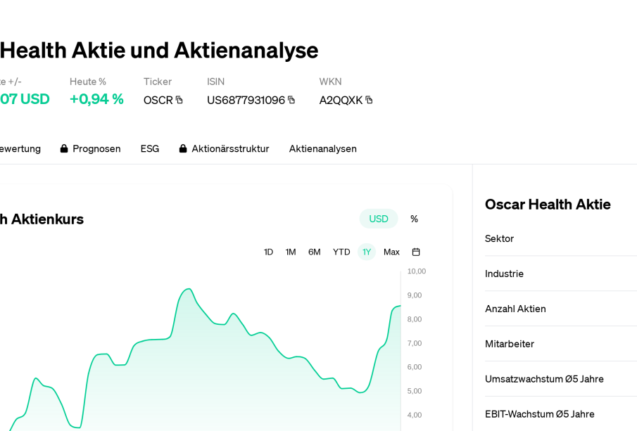Click the Umsatzwachstum Ø5 Jahre row
This screenshot has height=431, width=637.
544,379
